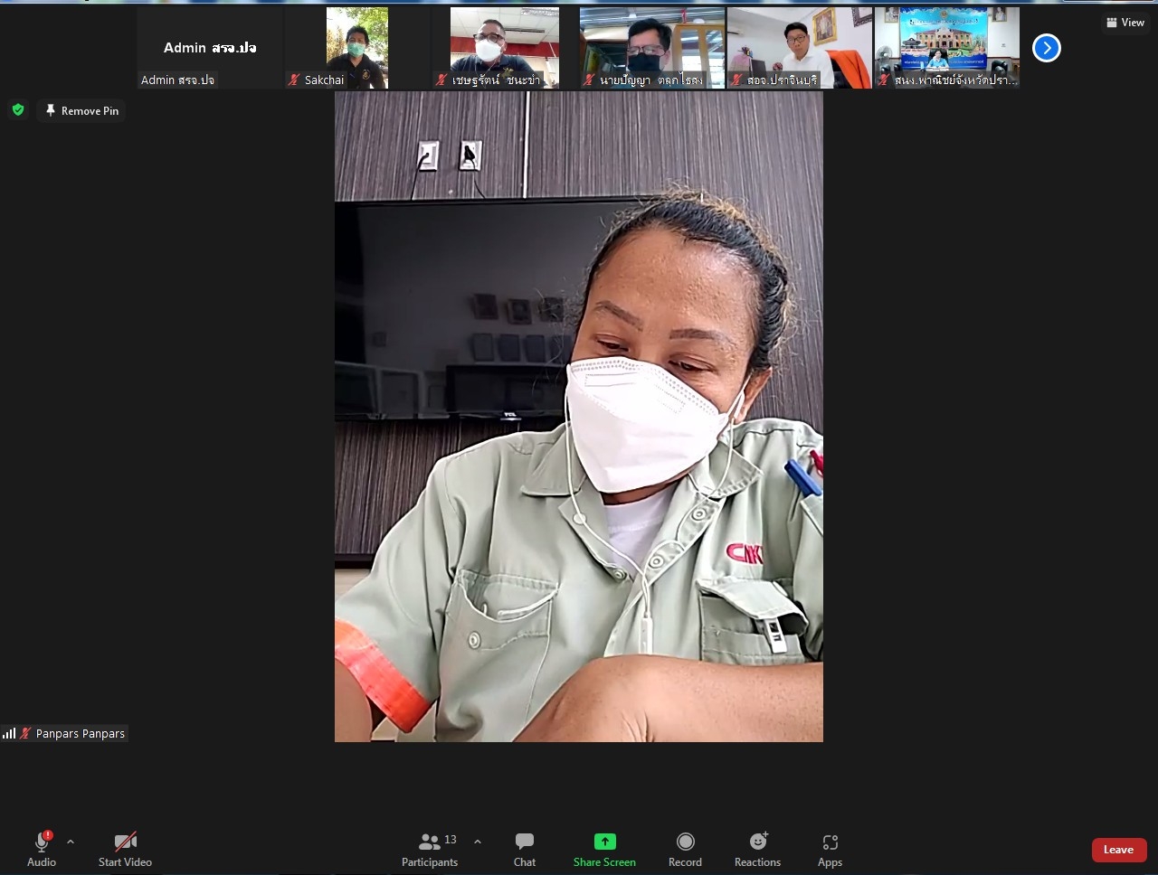Click the สอจ.ปราจีนบุรี video thumbnail
Image resolution: width=1158 pixels, height=875 pixels.
[800, 48]
